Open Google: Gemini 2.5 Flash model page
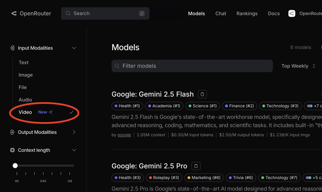This screenshot has height=192, width=322. pos(152,94)
